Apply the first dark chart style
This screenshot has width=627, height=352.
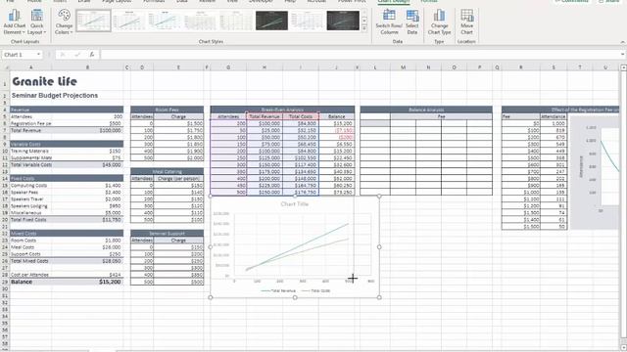271,21
